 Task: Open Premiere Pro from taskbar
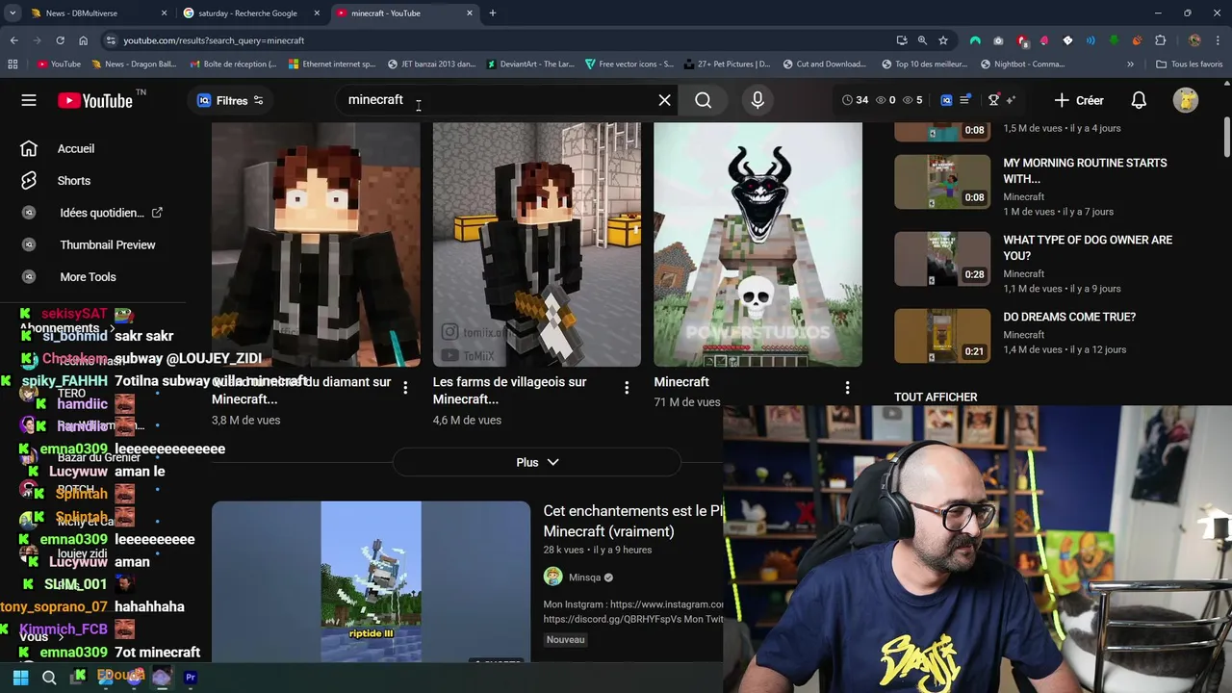click(191, 678)
